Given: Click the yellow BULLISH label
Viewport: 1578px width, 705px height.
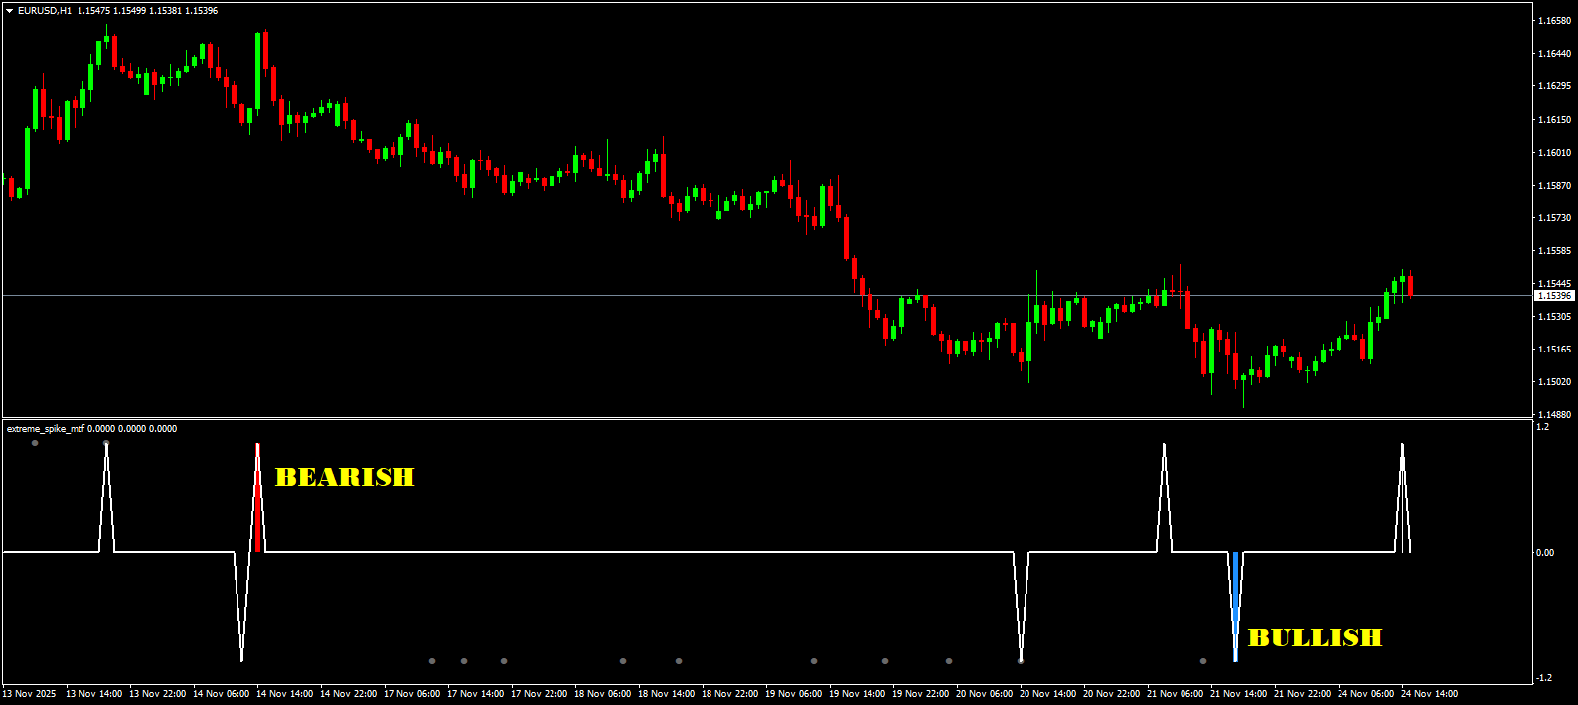Looking at the screenshot, I should point(1315,637).
